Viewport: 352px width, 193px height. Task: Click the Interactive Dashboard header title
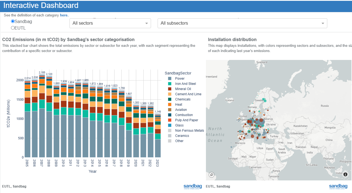click(41, 5)
